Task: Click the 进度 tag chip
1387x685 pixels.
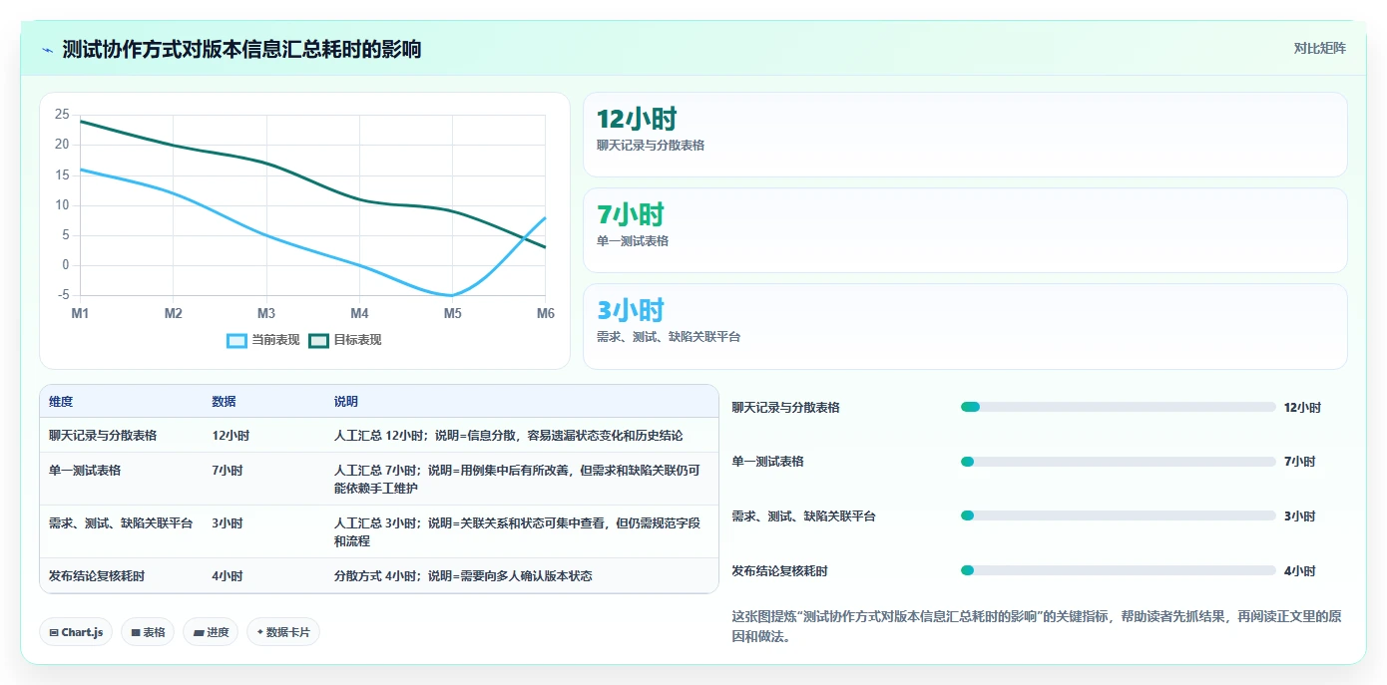Action: [211, 632]
